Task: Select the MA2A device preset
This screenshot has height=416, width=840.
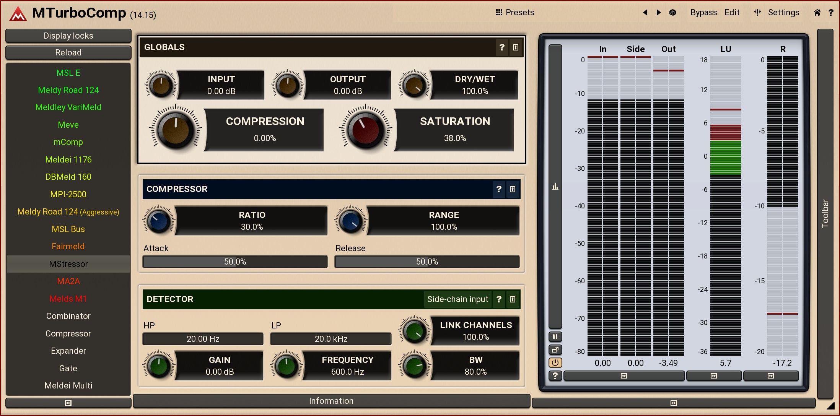Action: pyautogui.click(x=68, y=281)
